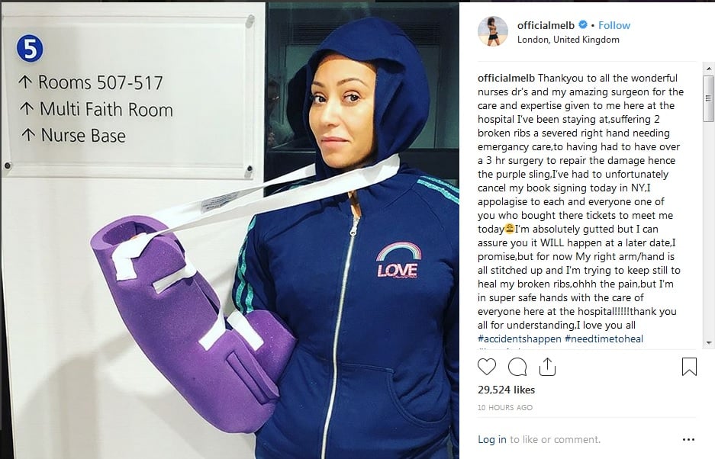Open the officialmelb username in the caption
Viewport: 715px width, 459px height.
[506, 78]
